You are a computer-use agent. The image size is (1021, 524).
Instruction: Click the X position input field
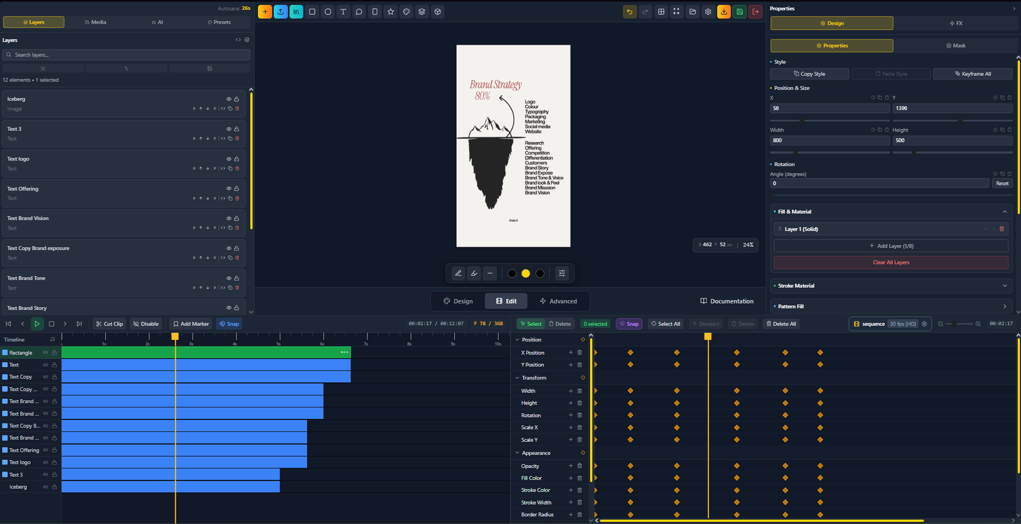coord(829,108)
